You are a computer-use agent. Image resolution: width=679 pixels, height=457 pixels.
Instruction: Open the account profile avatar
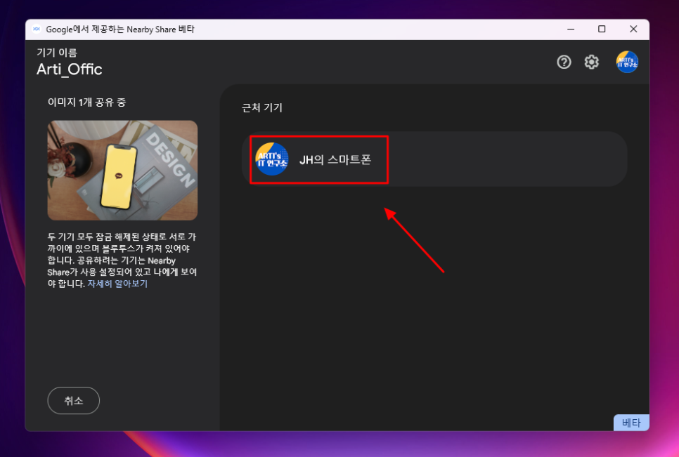[626, 62]
